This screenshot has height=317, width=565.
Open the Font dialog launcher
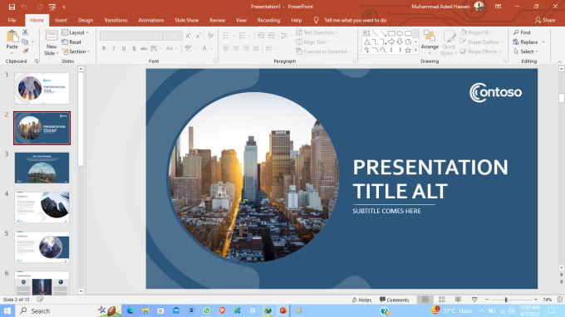pos(215,61)
